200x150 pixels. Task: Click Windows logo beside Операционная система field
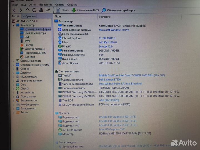[x=60, y=30]
